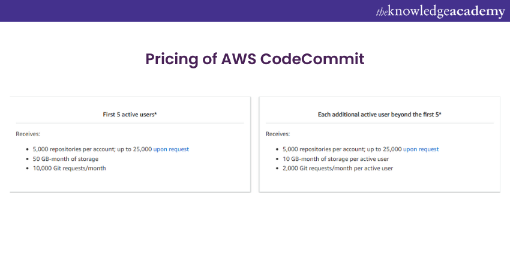510x270 pixels.
Task: Open "upon request" link in additional user card
Action: pyautogui.click(x=421, y=149)
